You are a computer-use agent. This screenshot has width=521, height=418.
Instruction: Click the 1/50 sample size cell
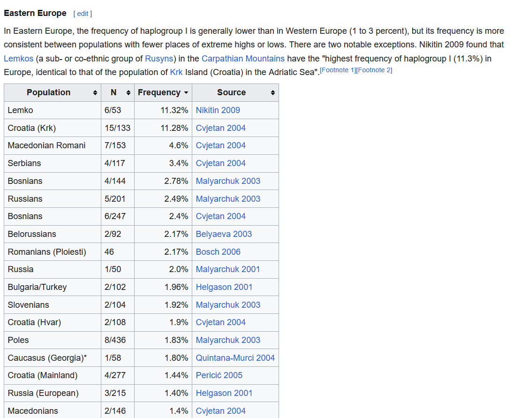click(118, 269)
